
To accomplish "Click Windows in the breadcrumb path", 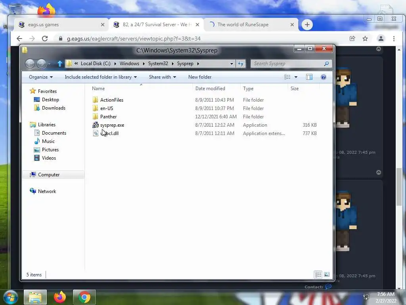I will (129, 64).
